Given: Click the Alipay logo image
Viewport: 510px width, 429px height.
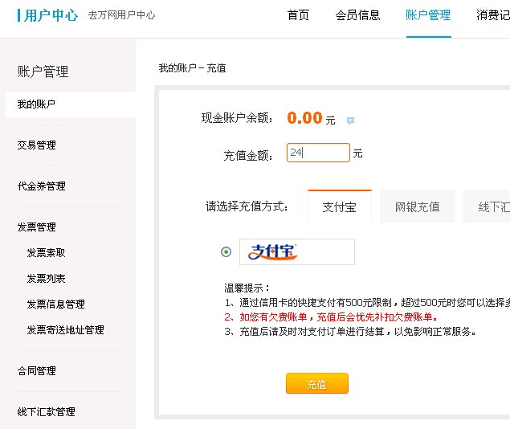Looking at the screenshot, I should click(297, 252).
